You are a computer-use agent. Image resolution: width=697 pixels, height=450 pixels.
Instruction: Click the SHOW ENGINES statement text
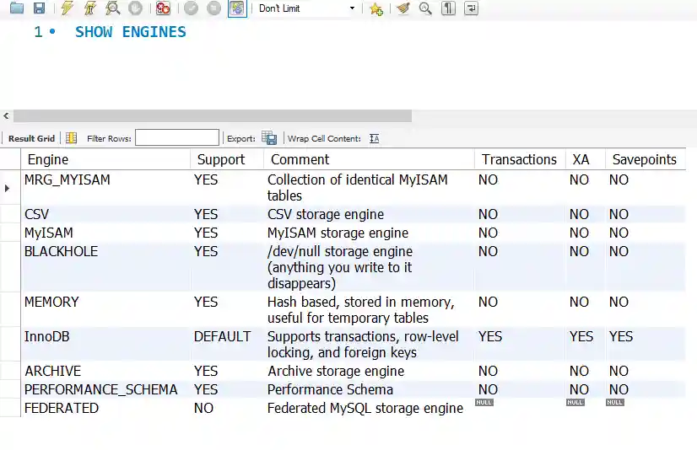click(x=130, y=32)
